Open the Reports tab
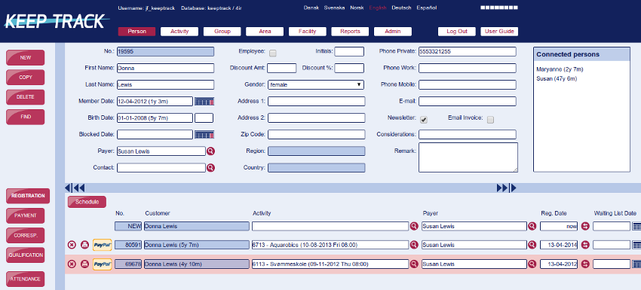Screen dimensions: 641x290 click(x=350, y=32)
